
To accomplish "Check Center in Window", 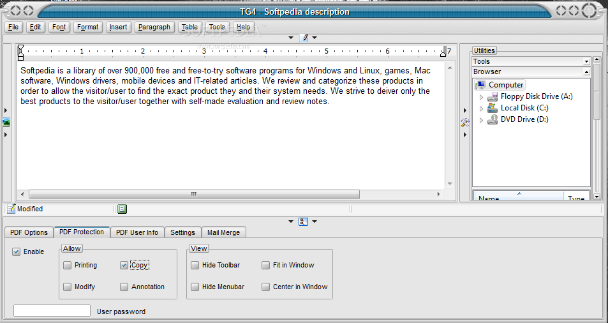I will (x=265, y=287).
